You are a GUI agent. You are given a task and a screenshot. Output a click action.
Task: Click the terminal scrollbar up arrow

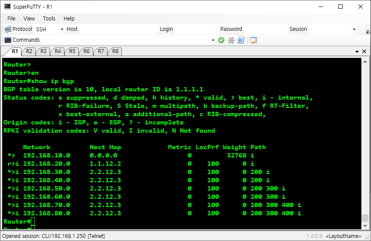point(365,62)
